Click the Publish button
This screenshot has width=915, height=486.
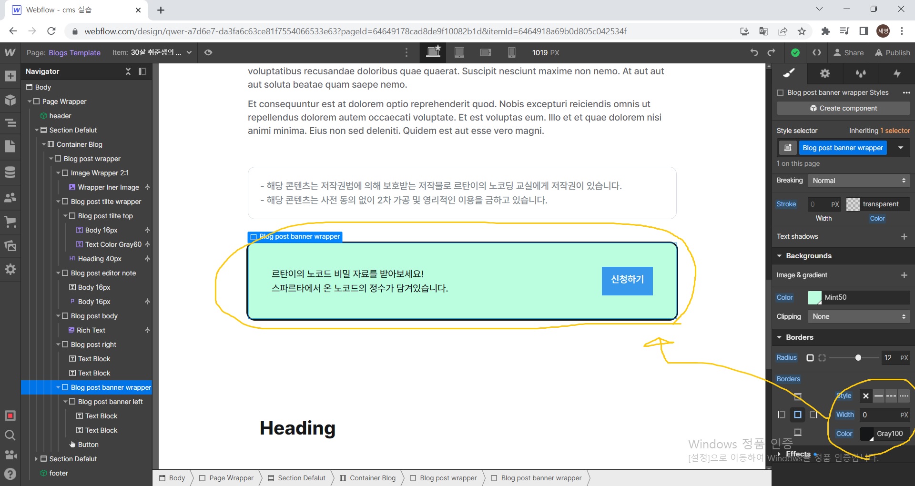[893, 52]
